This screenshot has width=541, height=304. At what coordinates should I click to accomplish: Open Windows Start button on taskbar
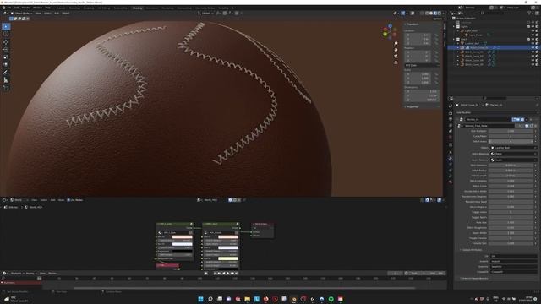coord(200,299)
